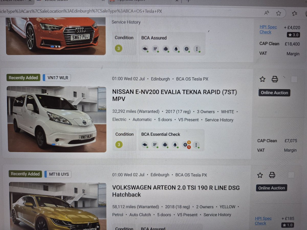The image size is (307, 230).
Task: Add the Nissan E-NV200 to the watchlist with its star
Action: (262, 79)
